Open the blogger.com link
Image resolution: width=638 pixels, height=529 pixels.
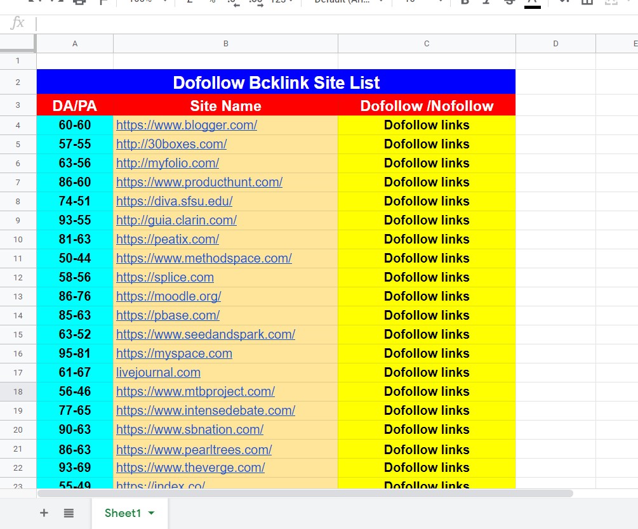(187, 125)
